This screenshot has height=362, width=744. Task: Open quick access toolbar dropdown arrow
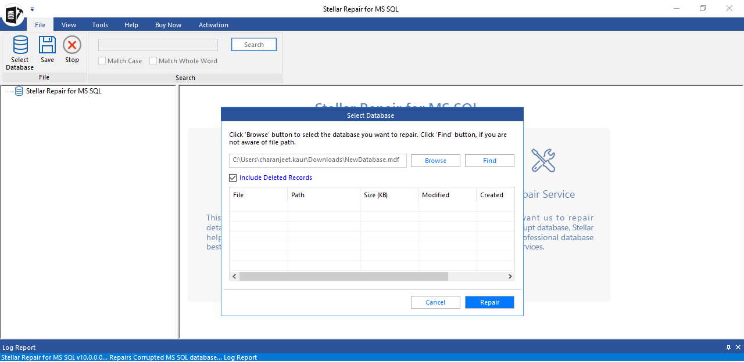(x=33, y=9)
